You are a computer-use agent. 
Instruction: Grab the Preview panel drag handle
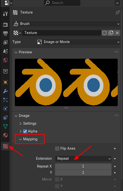tap(116, 52)
